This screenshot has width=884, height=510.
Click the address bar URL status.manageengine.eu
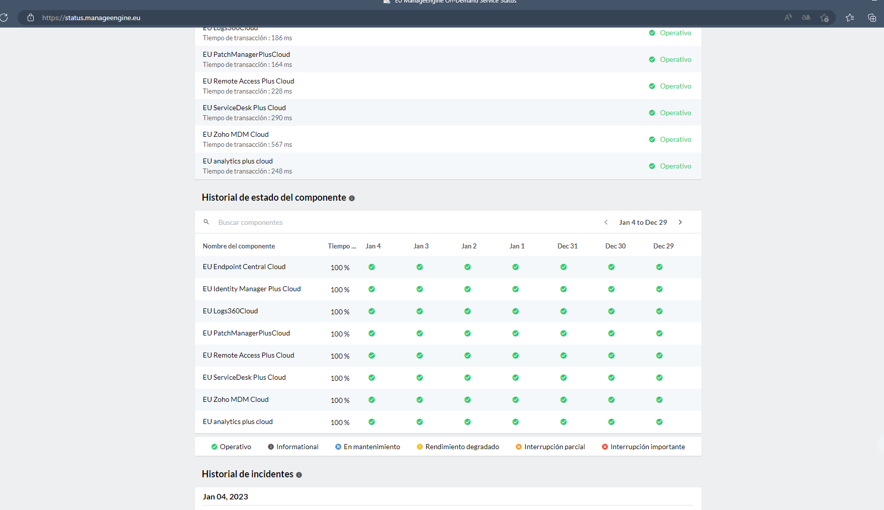click(91, 18)
